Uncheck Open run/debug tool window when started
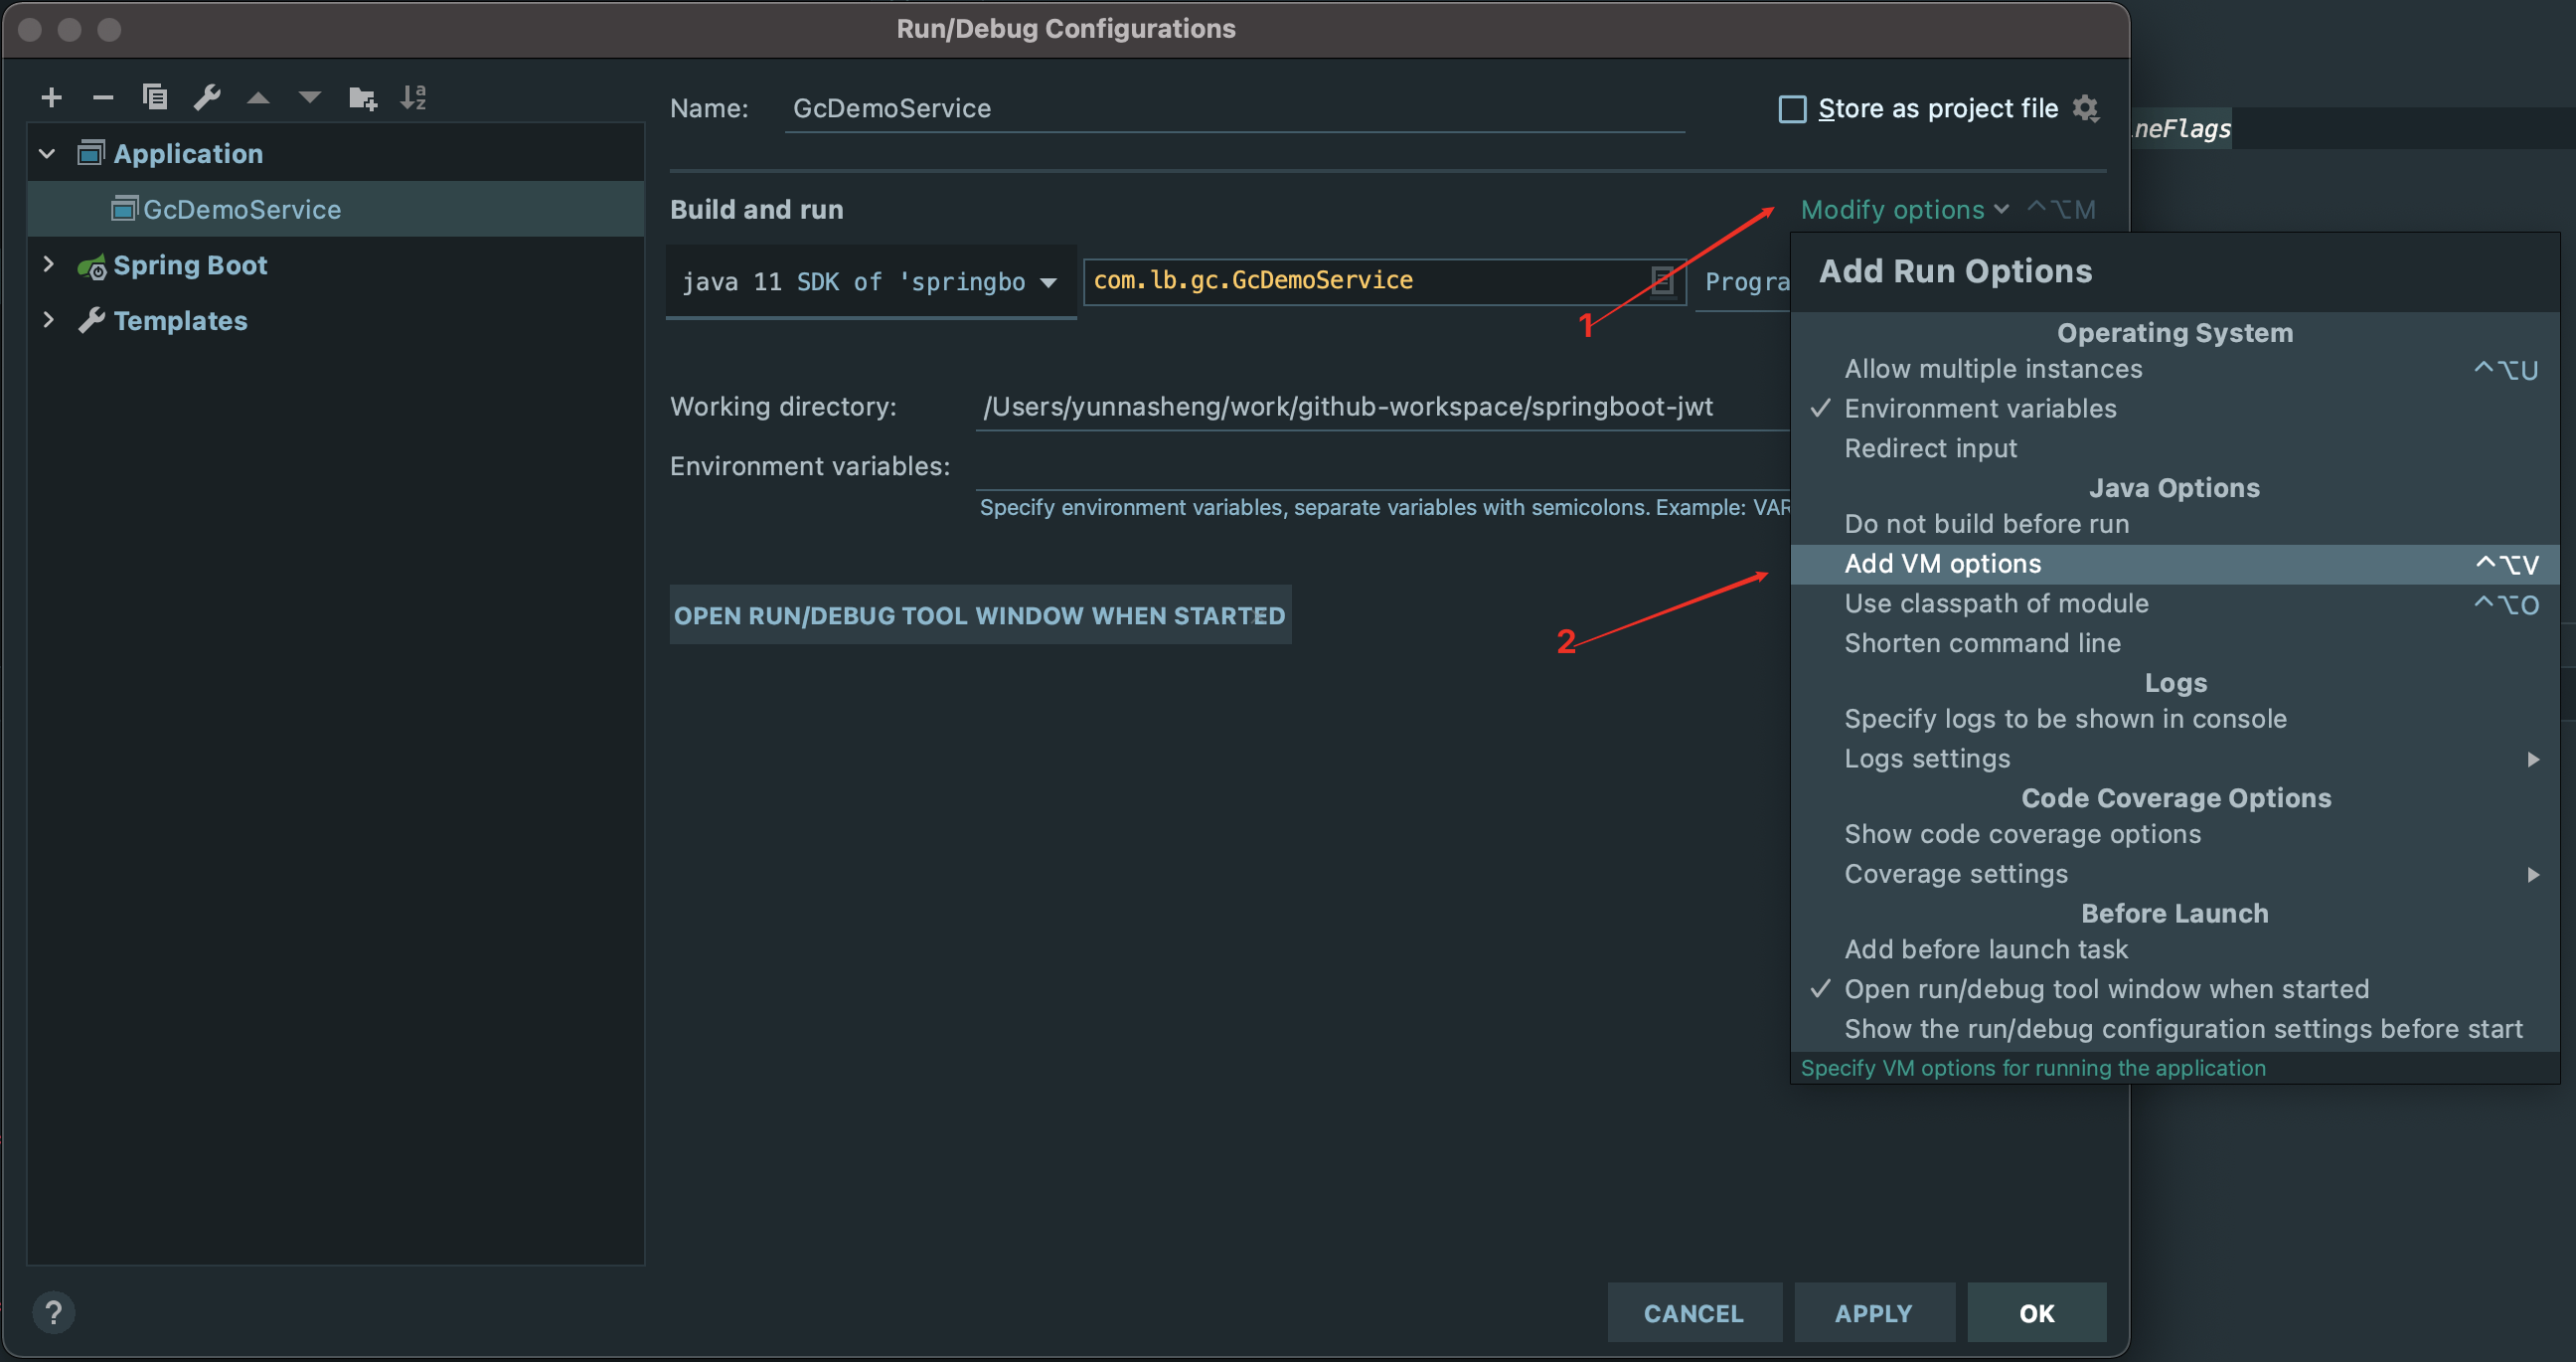Viewport: 2576px width, 1362px height. click(x=2106, y=988)
